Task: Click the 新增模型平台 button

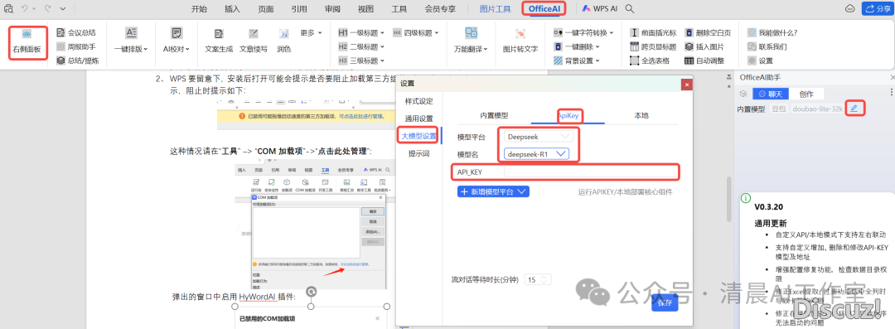Action: [x=494, y=191]
